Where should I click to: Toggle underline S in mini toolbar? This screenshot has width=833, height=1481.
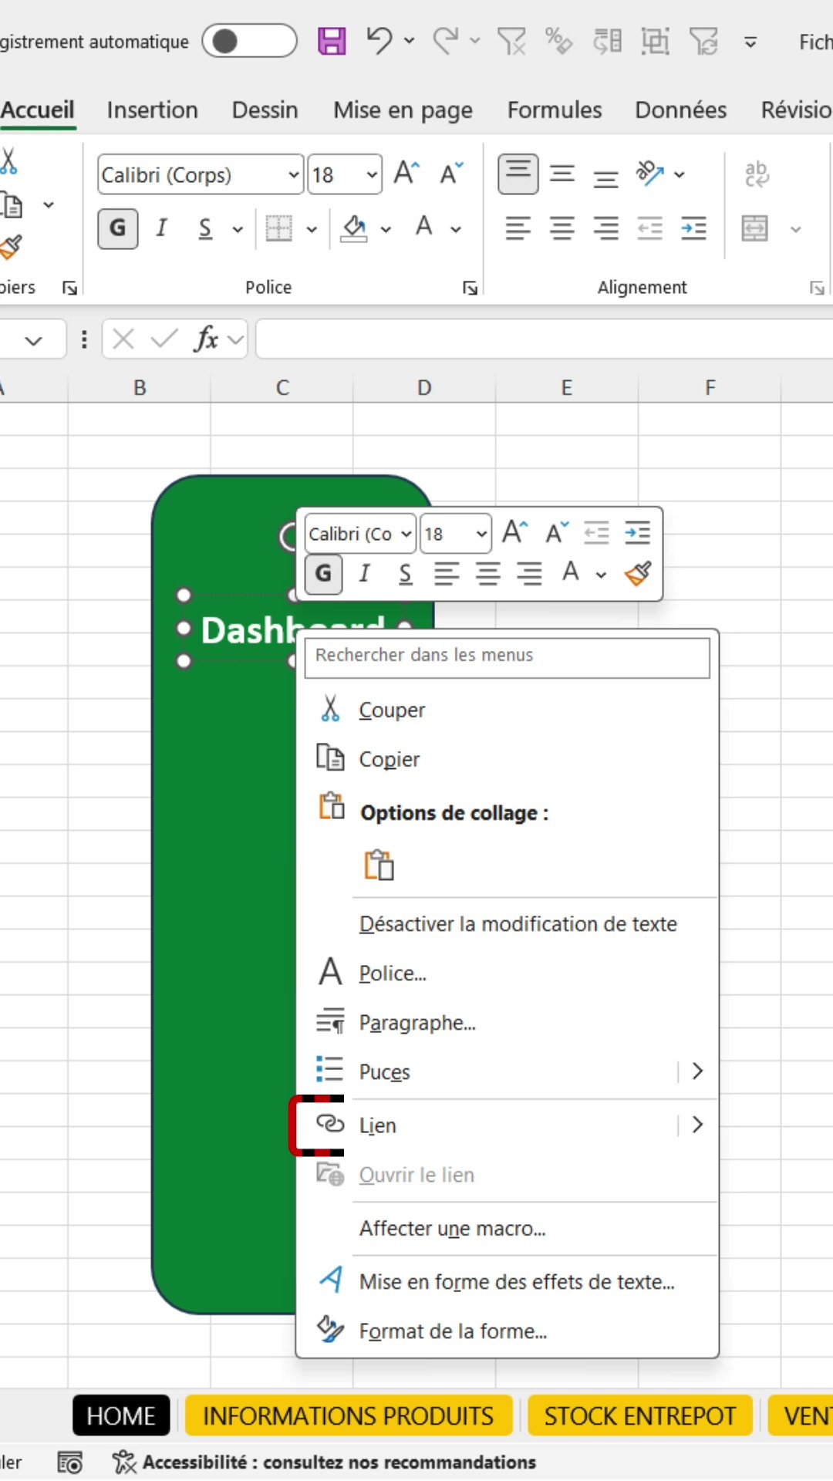point(405,574)
